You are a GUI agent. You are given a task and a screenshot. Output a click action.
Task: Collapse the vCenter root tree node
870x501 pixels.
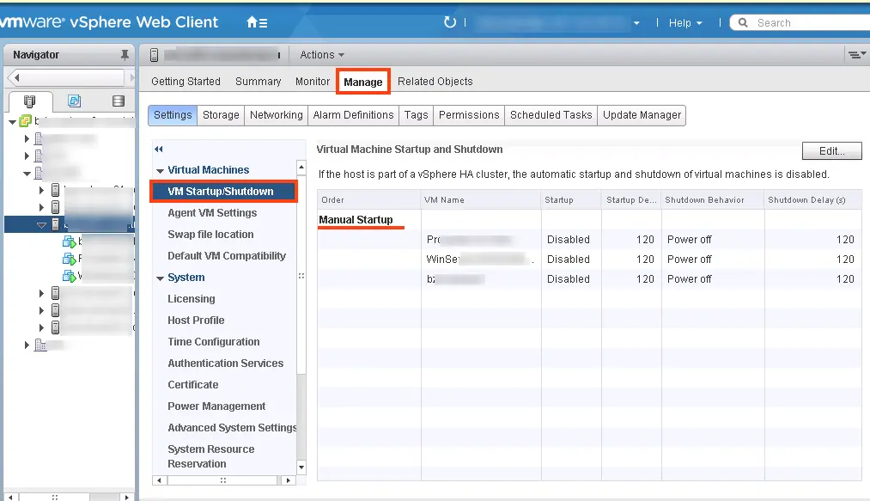tap(12, 121)
